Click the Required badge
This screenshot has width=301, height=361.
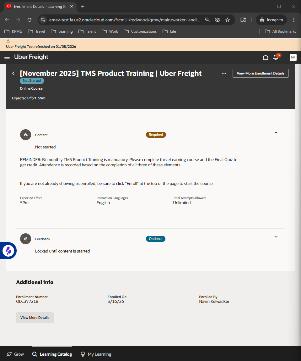point(156,135)
